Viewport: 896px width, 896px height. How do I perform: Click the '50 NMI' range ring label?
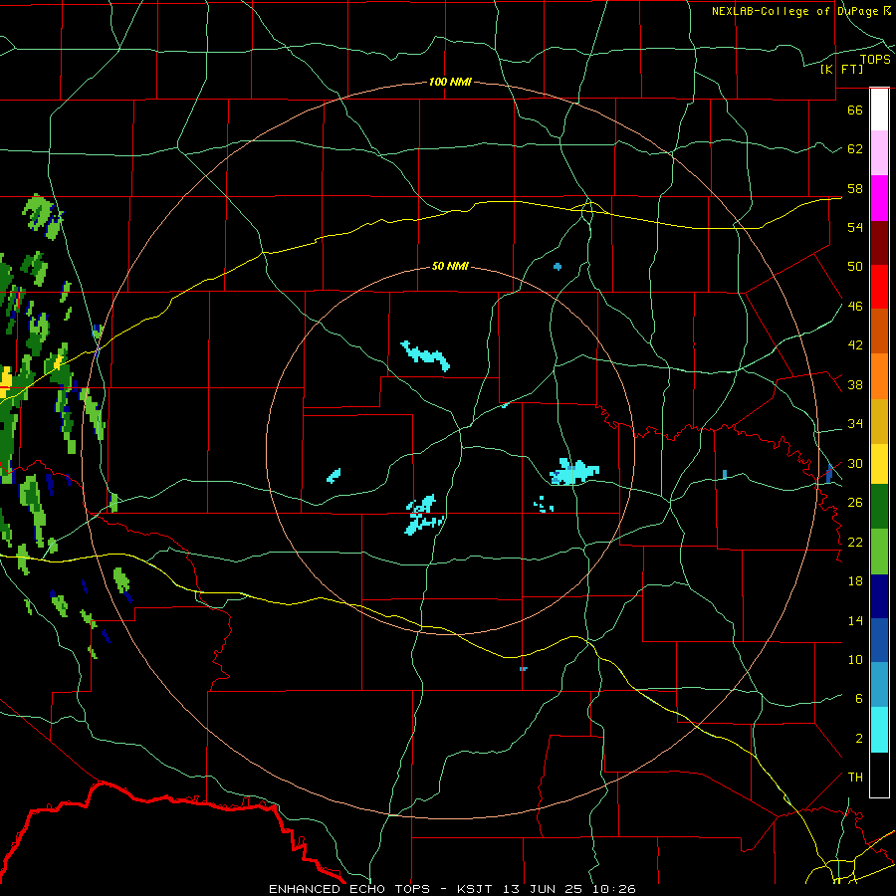tap(450, 266)
